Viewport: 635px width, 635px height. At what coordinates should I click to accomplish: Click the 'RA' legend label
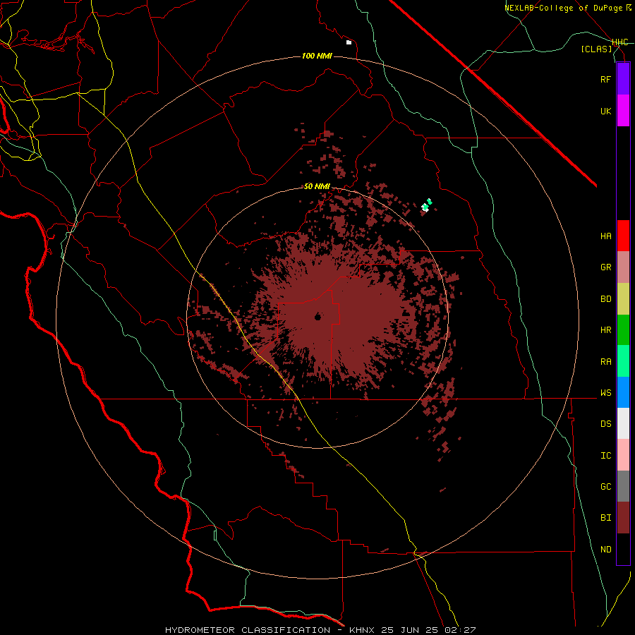pos(605,362)
